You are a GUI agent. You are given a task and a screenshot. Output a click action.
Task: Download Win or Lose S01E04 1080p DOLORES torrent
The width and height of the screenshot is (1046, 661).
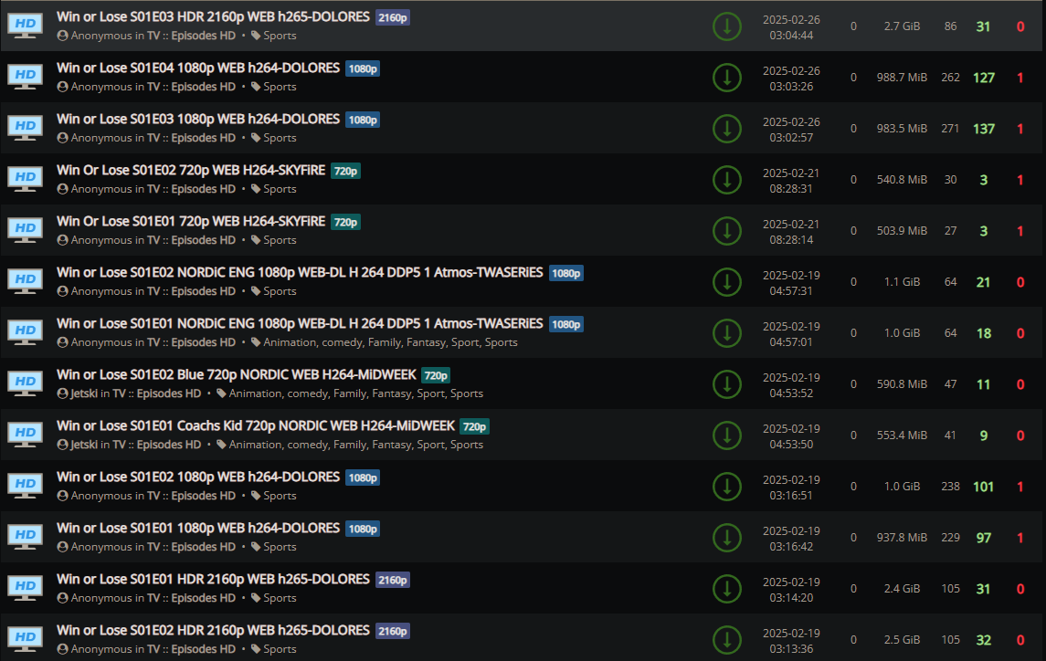[x=727, y=78]
